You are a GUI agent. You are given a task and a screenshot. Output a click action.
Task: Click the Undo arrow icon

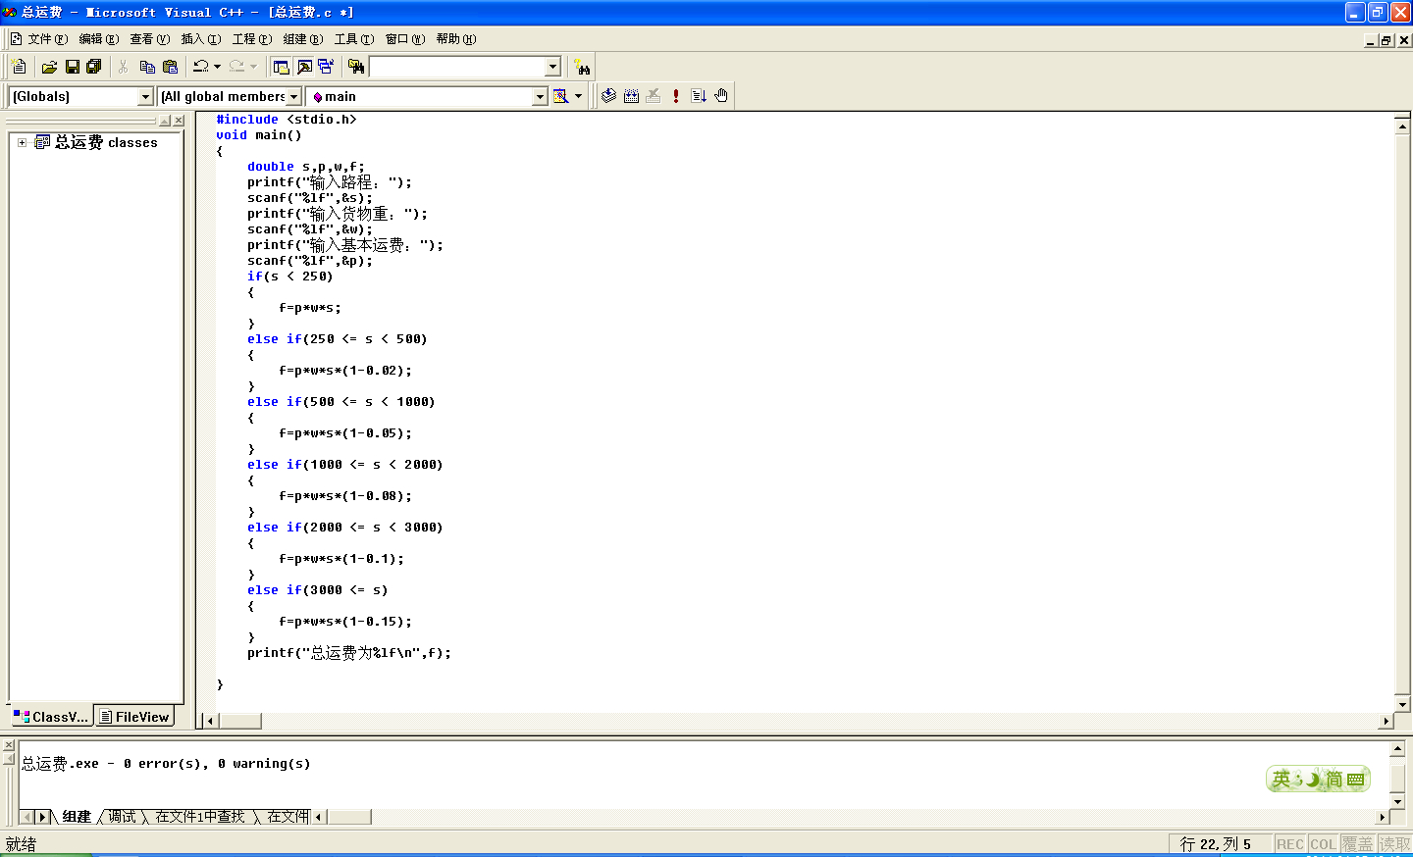pyautogui.click(x=200, y=67)
